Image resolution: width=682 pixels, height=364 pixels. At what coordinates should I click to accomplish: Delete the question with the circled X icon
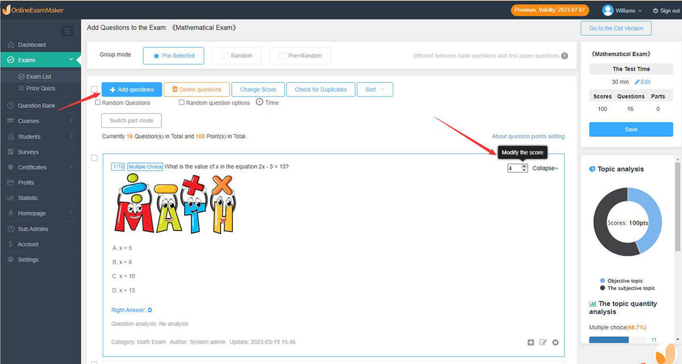pos(555,342)
